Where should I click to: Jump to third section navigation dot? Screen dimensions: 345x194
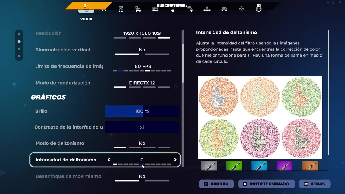(x=19, y=49)
